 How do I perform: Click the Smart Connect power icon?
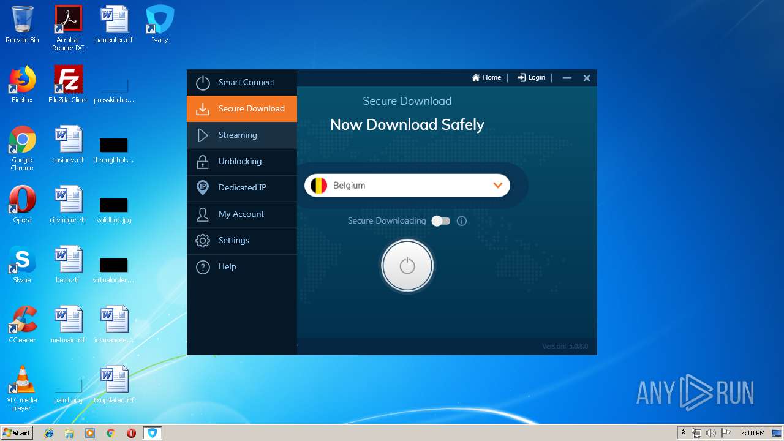tap(203, 83)
